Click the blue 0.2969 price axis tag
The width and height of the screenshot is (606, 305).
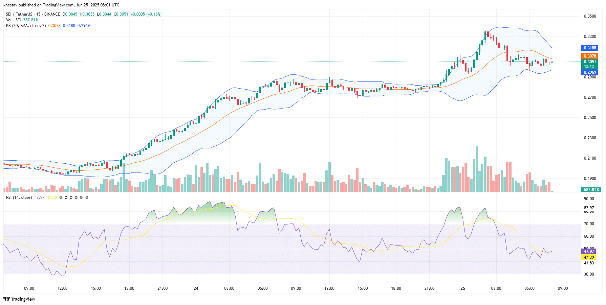pos(590,72)
